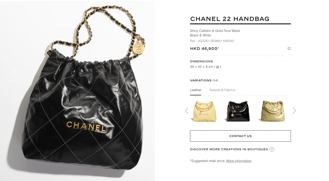The image size is (329, 181).
Task: Toggle dimensions to inches via 'in' link
Action: click(217, 67)
